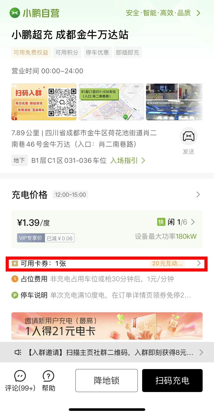View the station map thumbnail
Screen dimensions: 214x415
click(111, 102)
